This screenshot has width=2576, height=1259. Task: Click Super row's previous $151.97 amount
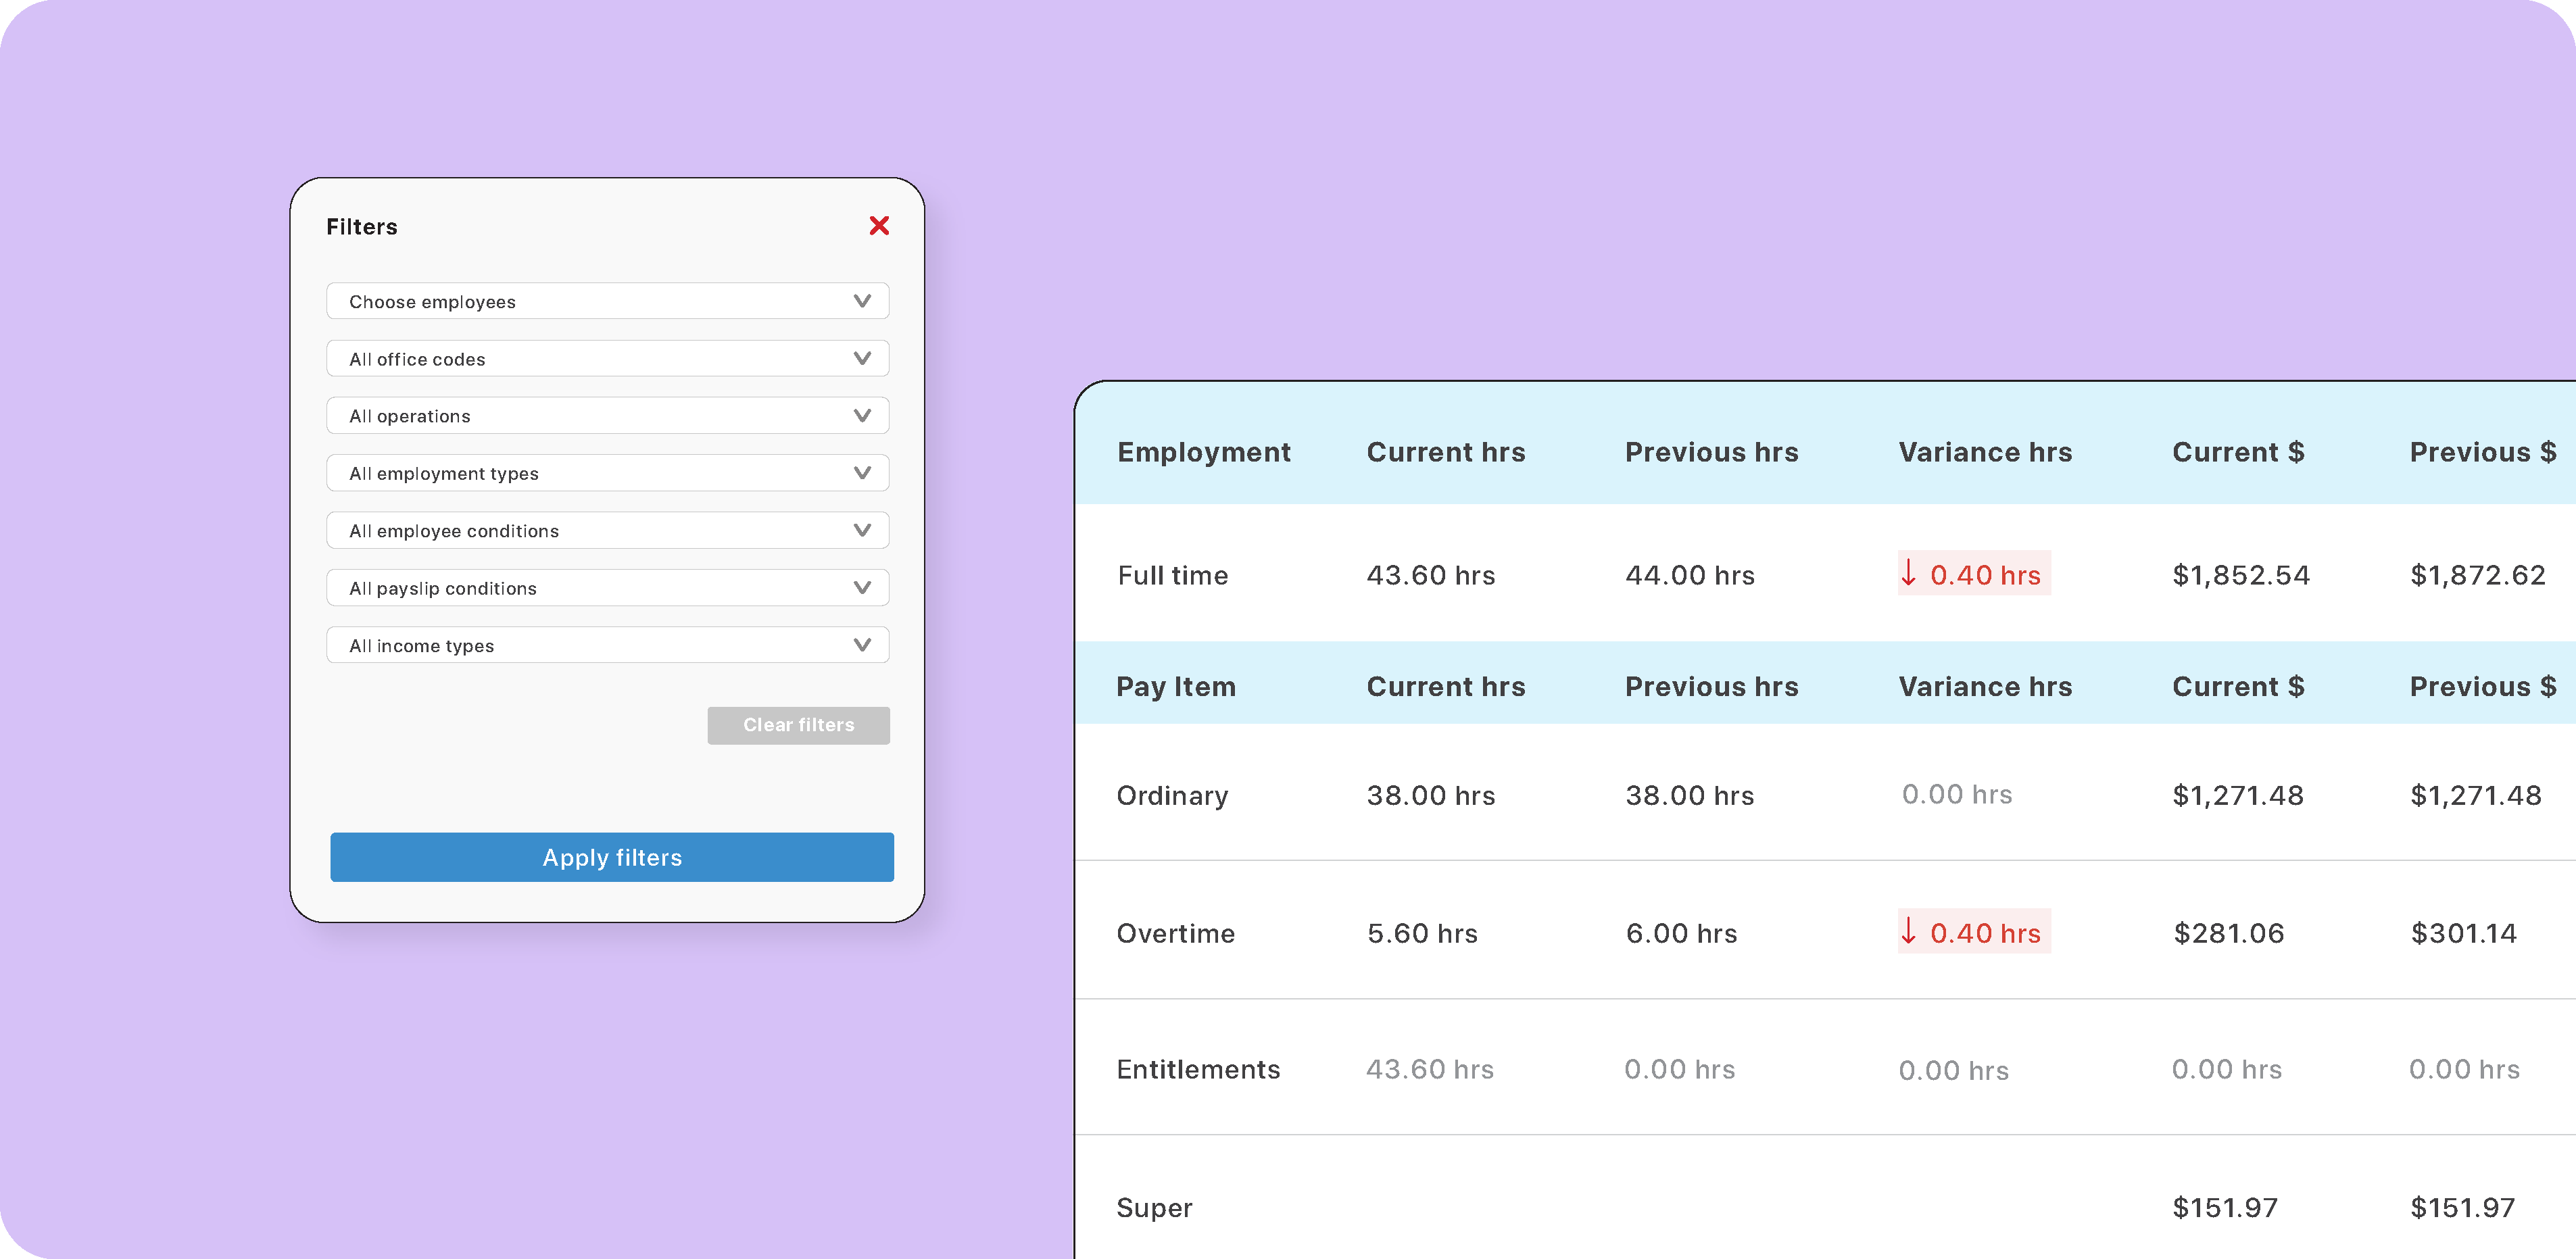point(2463,1208)
